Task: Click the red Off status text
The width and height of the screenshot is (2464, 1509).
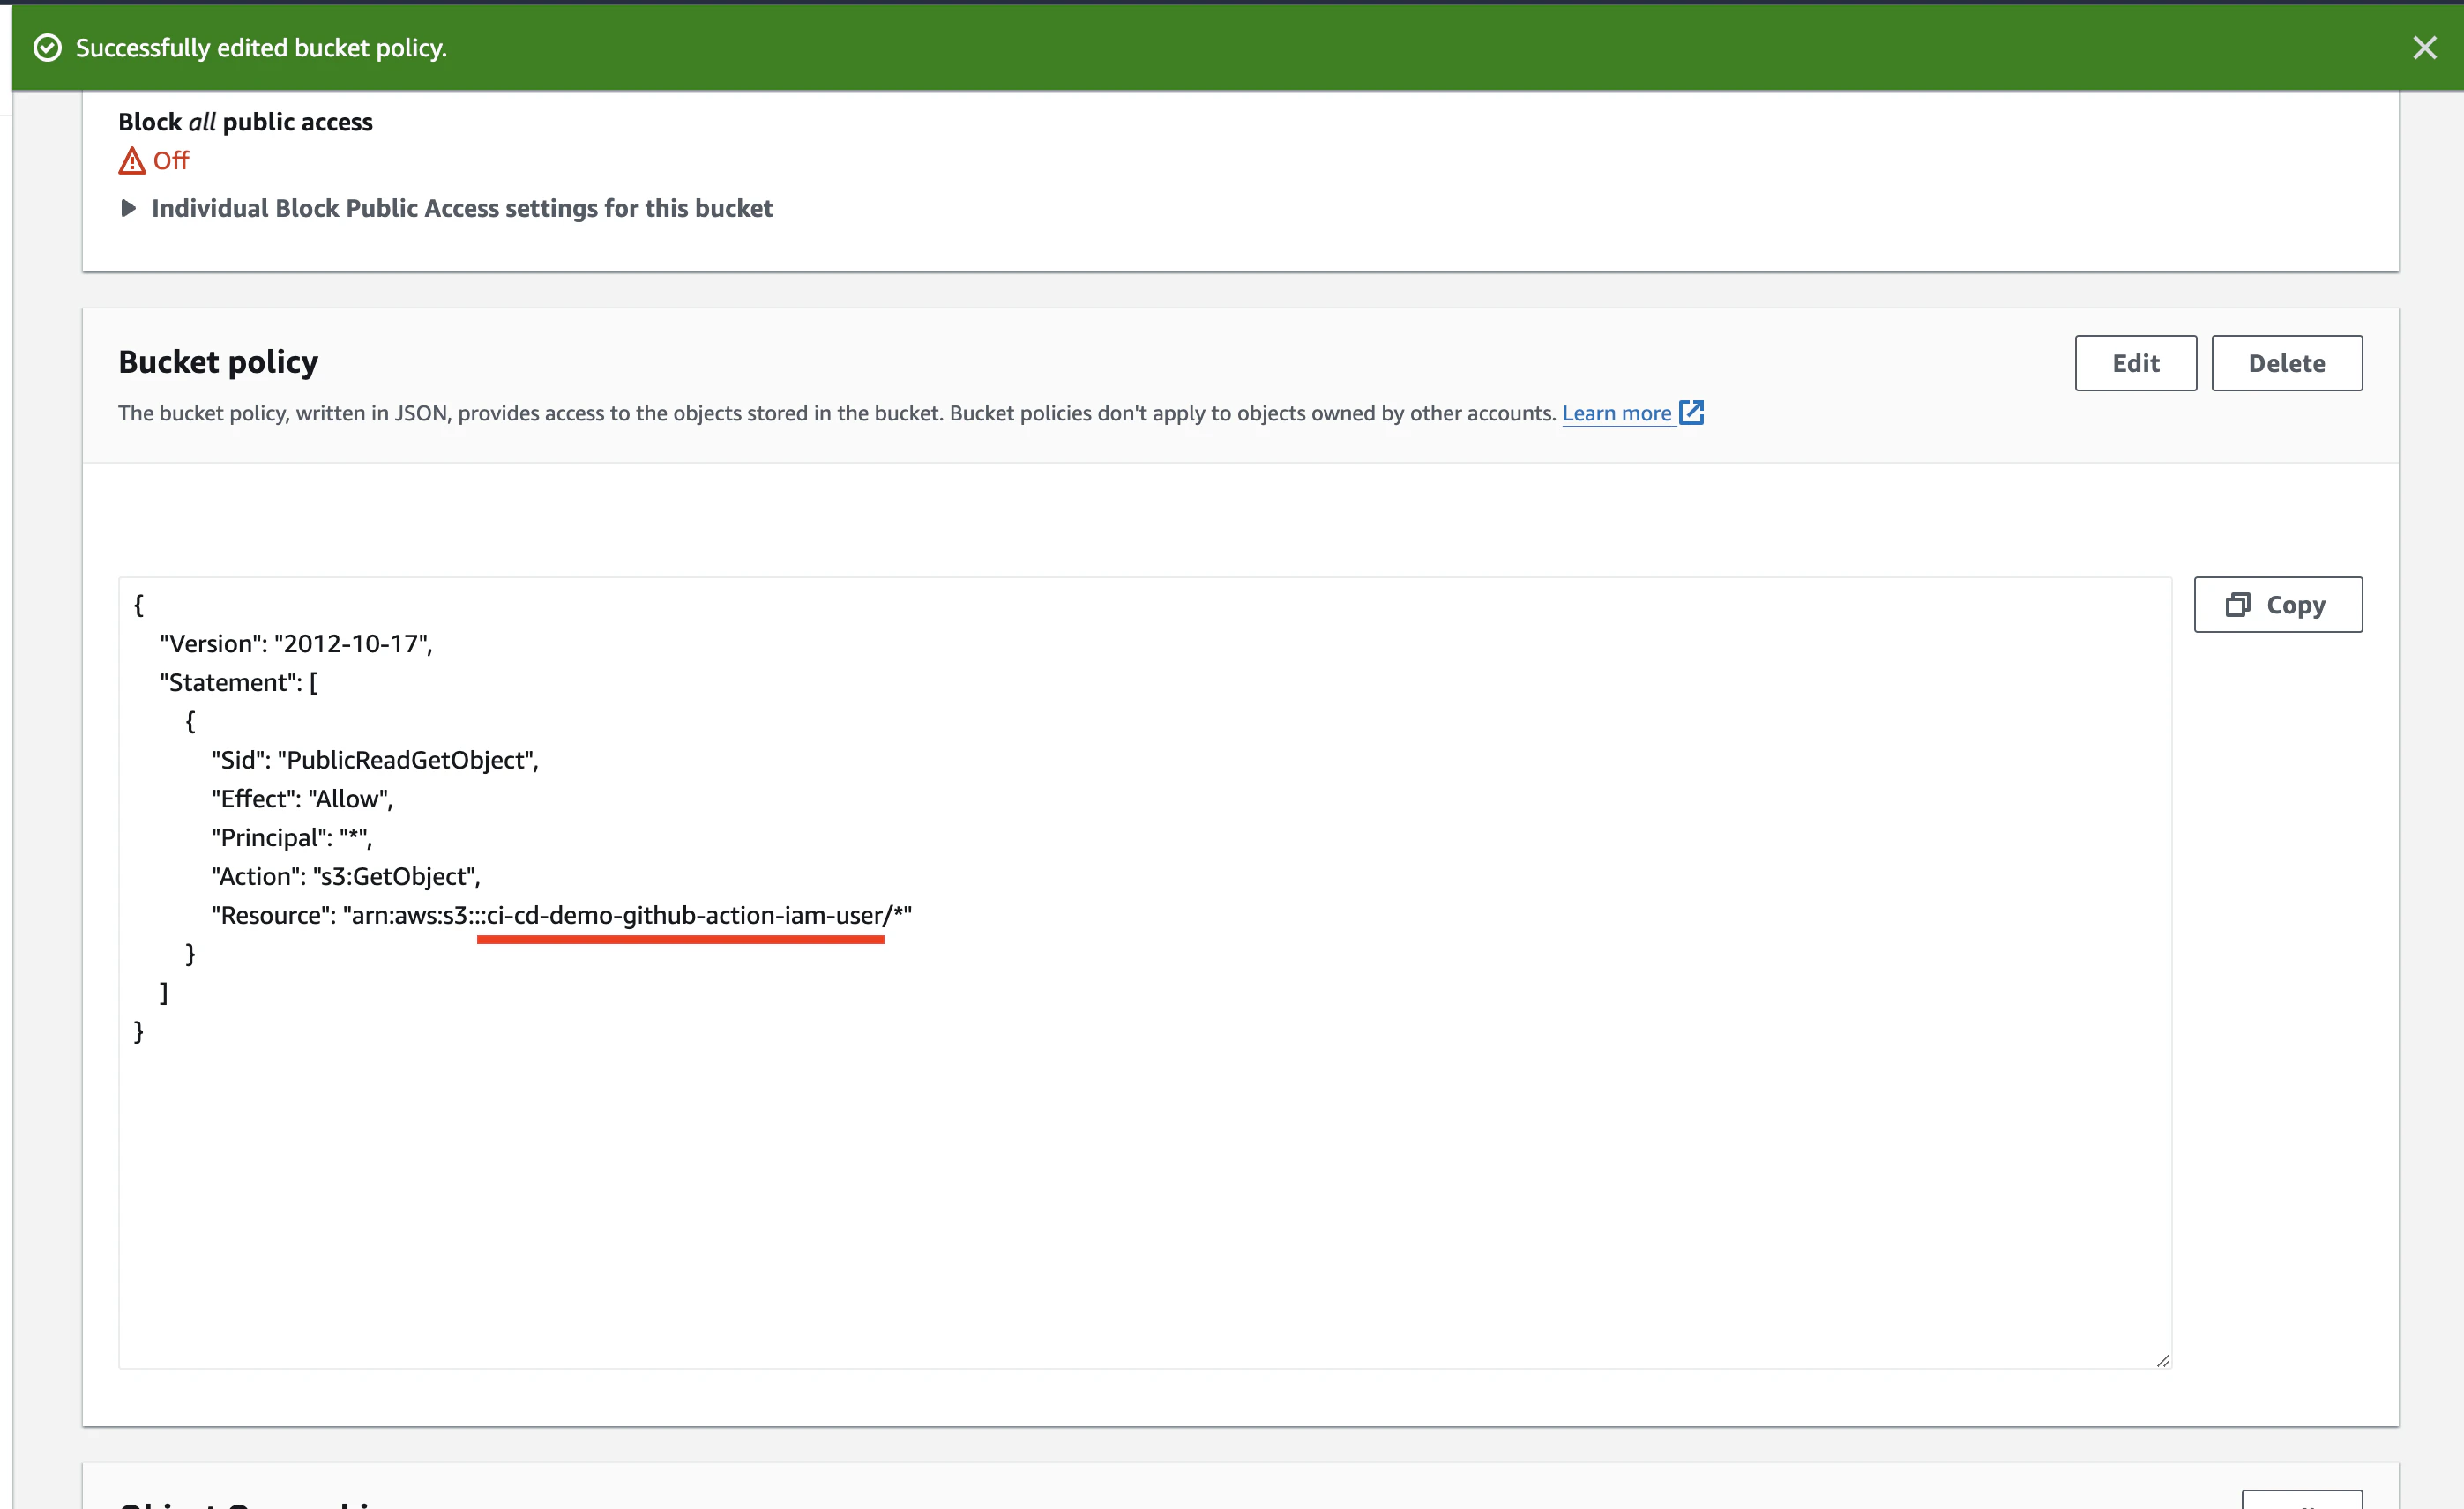Action: pos(171,161)
